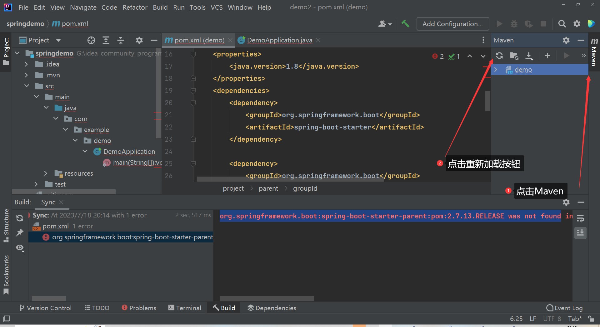Open IDE settings gear in top toolbar
600x327 pixels.
[577, 24]
